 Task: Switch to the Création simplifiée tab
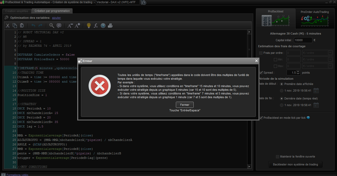16,11
